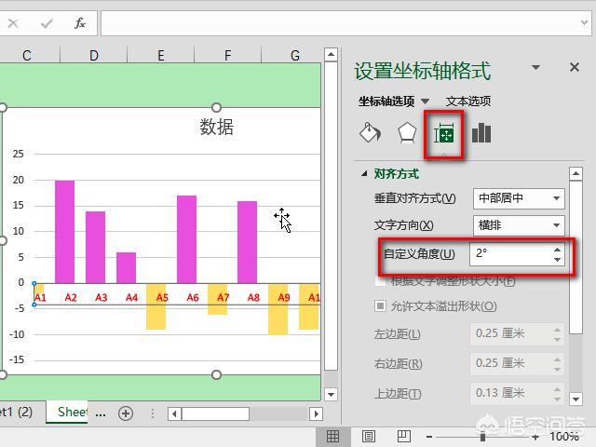Select column G header

(294, 56)
